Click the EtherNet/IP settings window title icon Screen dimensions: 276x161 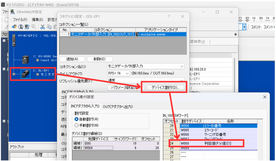pos(13,12)
